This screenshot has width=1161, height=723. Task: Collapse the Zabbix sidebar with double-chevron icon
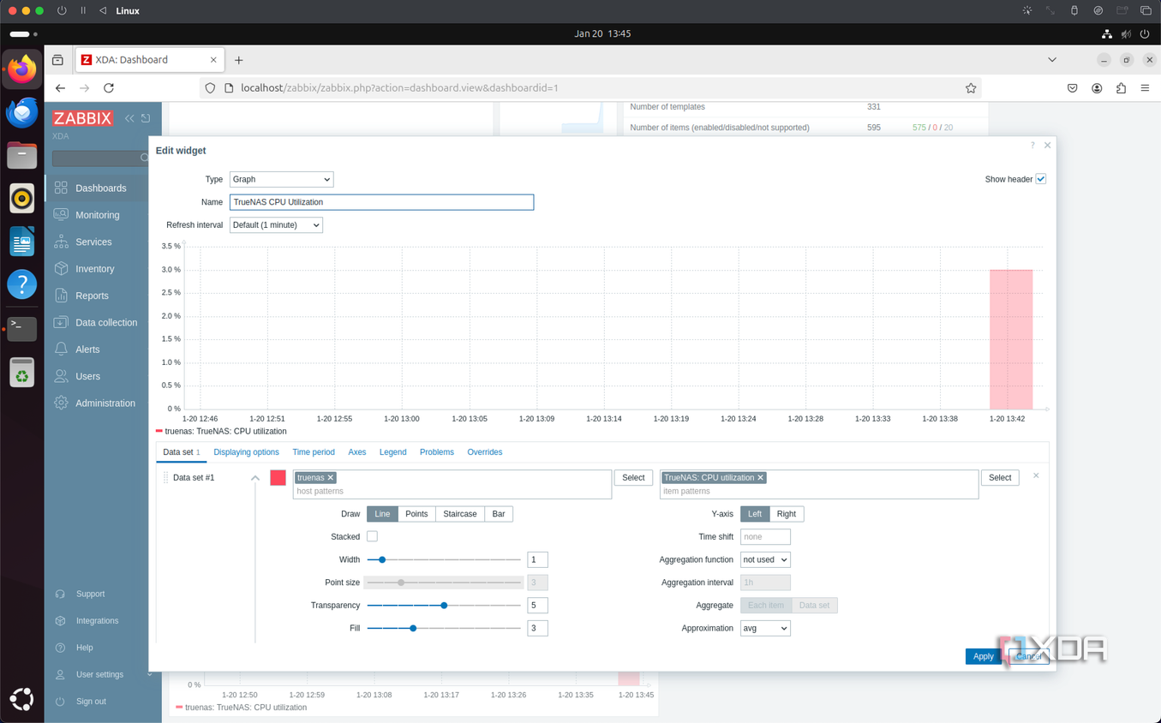click(129, 118)
